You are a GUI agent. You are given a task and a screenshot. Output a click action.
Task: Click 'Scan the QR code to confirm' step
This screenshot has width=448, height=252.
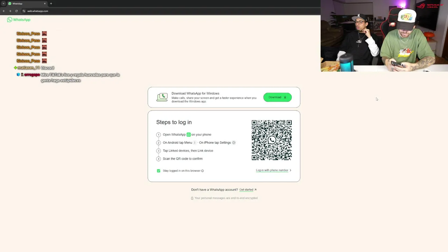pyautogui.click(x=183, y=159)
